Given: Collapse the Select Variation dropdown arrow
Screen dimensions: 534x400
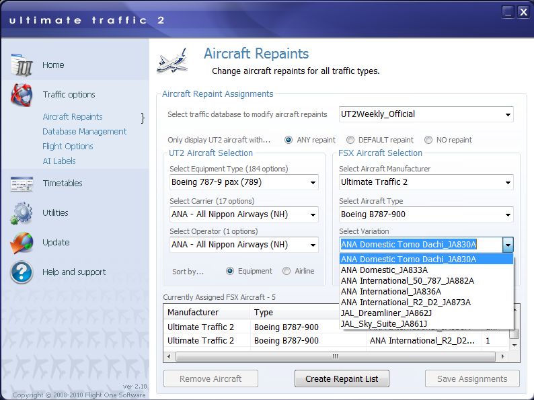Looking at the screenshot, I should pyautogui.click(x=508, y=245).
